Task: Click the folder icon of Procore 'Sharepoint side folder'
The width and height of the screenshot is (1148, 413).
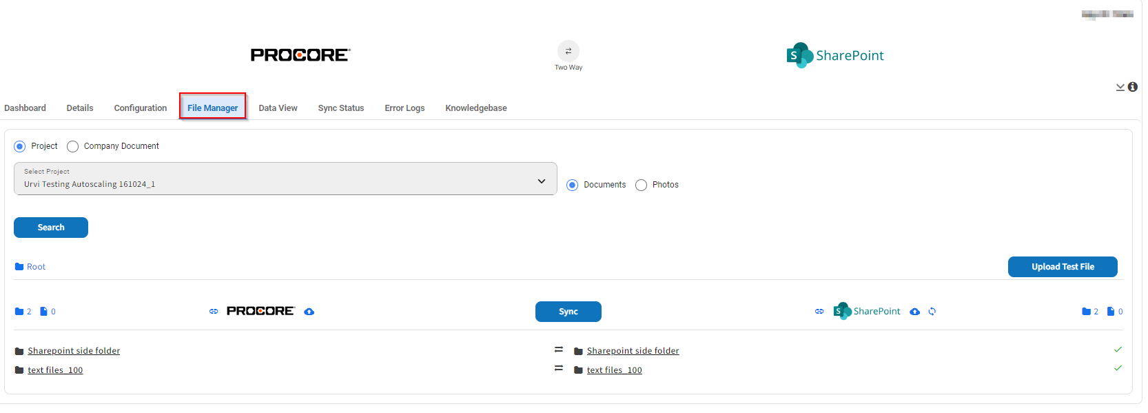Action: click(x=19, y=352)
